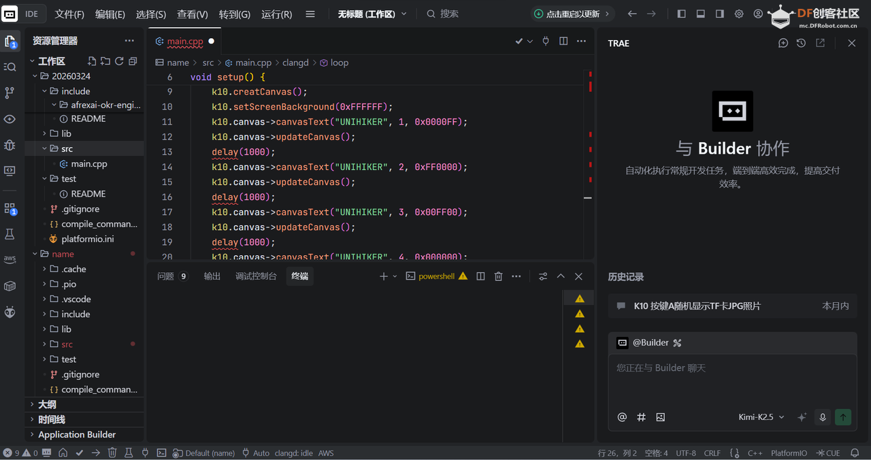Click the microphone icon in chat input

pyautogui.click(x=823, y=417)
